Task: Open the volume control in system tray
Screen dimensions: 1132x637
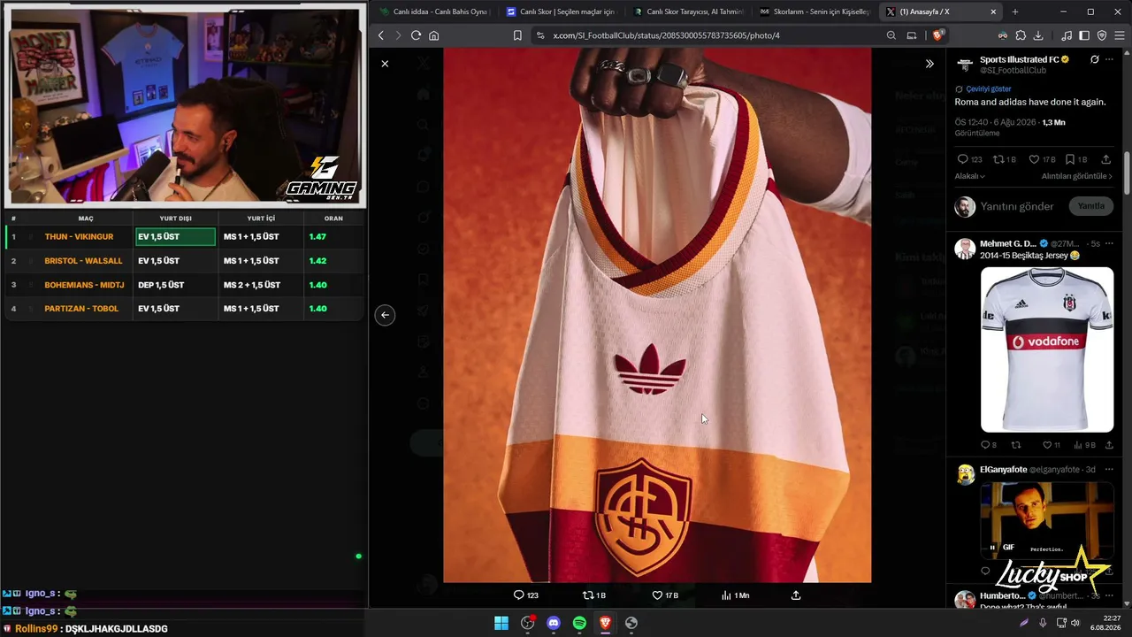Action: pos(1075,623)
